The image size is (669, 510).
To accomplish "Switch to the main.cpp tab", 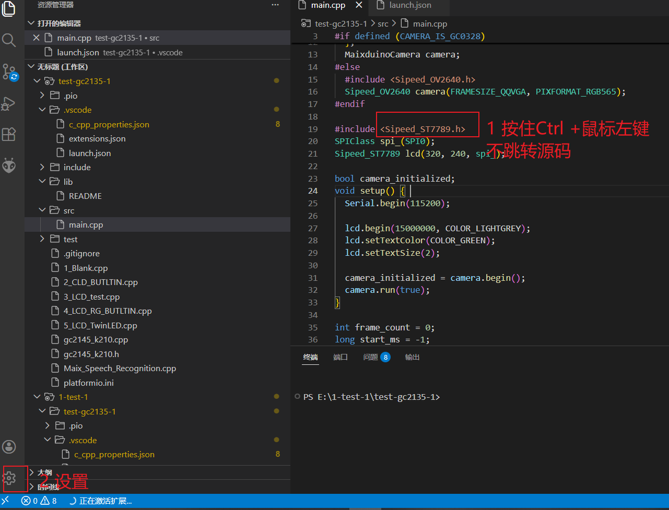I will coord(328,5).
